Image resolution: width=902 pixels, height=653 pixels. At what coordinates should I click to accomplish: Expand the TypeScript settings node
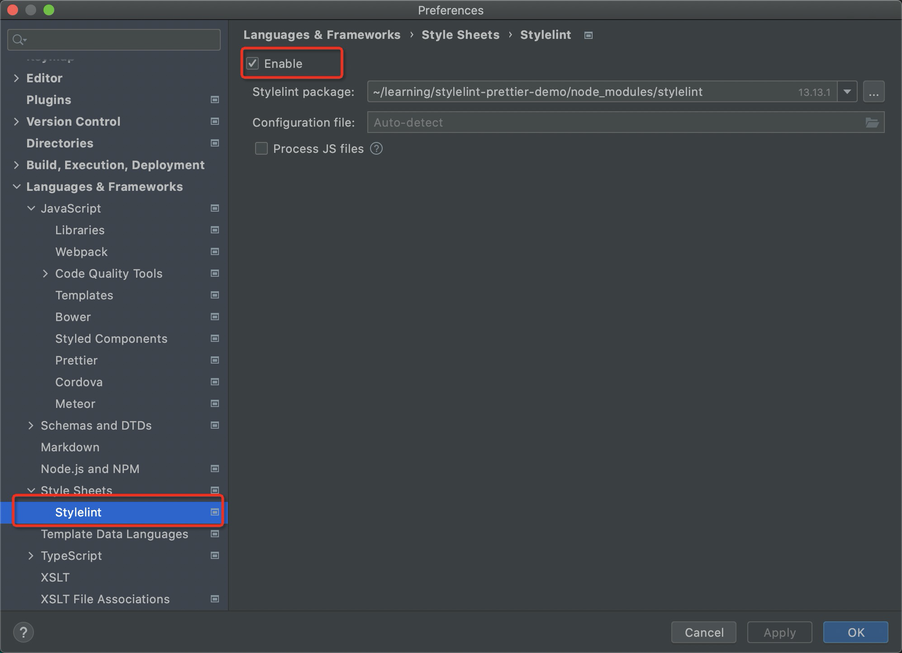31,556
